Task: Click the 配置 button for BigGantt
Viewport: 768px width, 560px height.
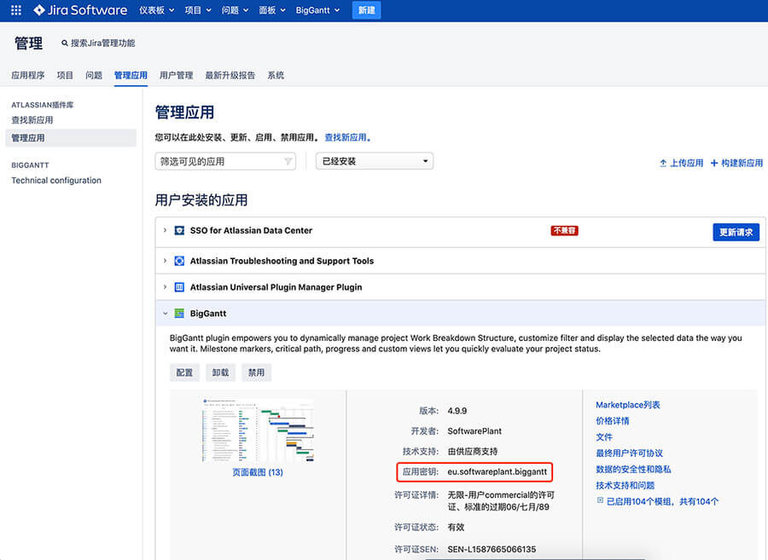Action: (184, 372)
